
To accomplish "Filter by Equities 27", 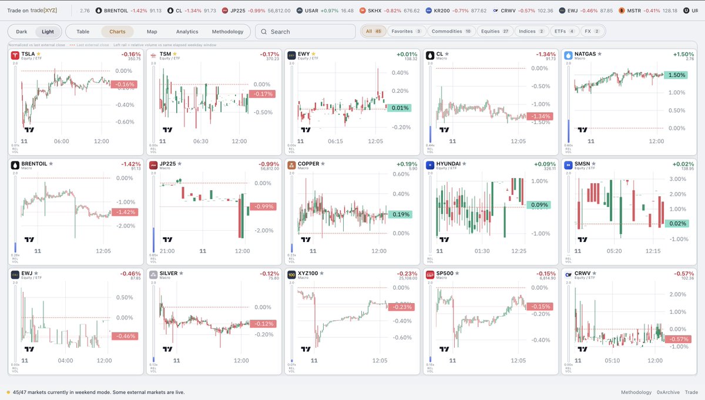I will point(495,31).
